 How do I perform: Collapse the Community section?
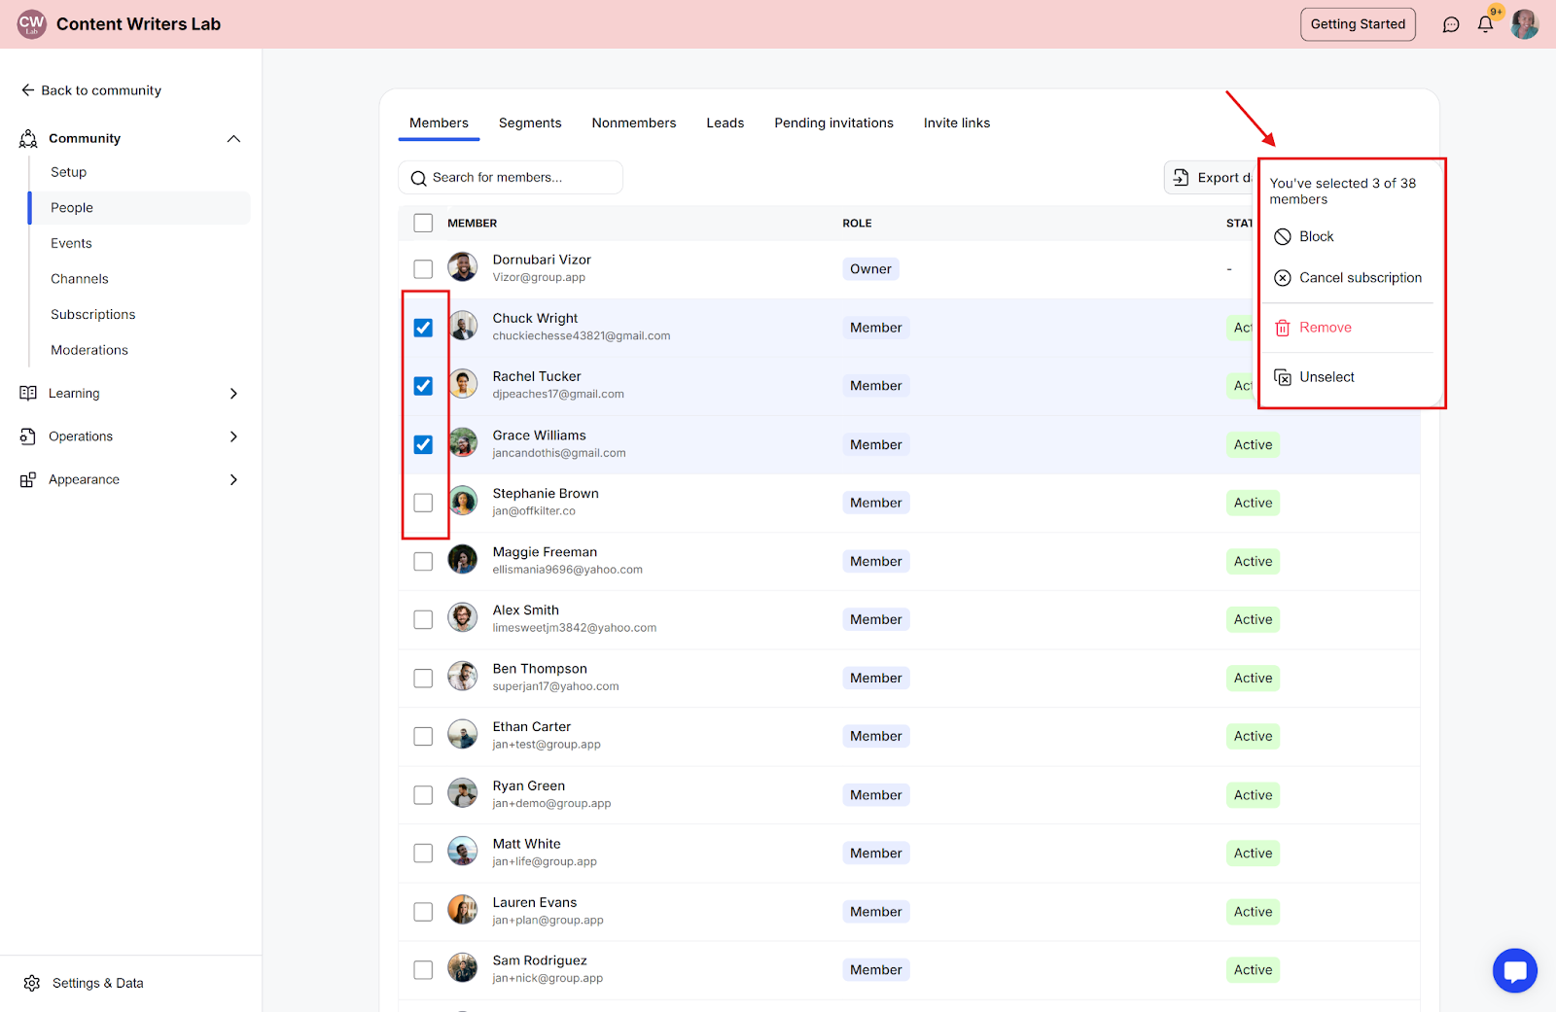point(233,138)
